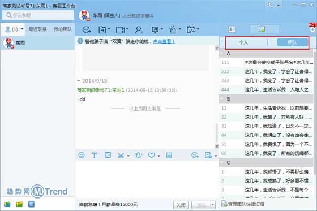
Task: Open dropdown arrow beside calendar task icon
Action: (198, 29)
